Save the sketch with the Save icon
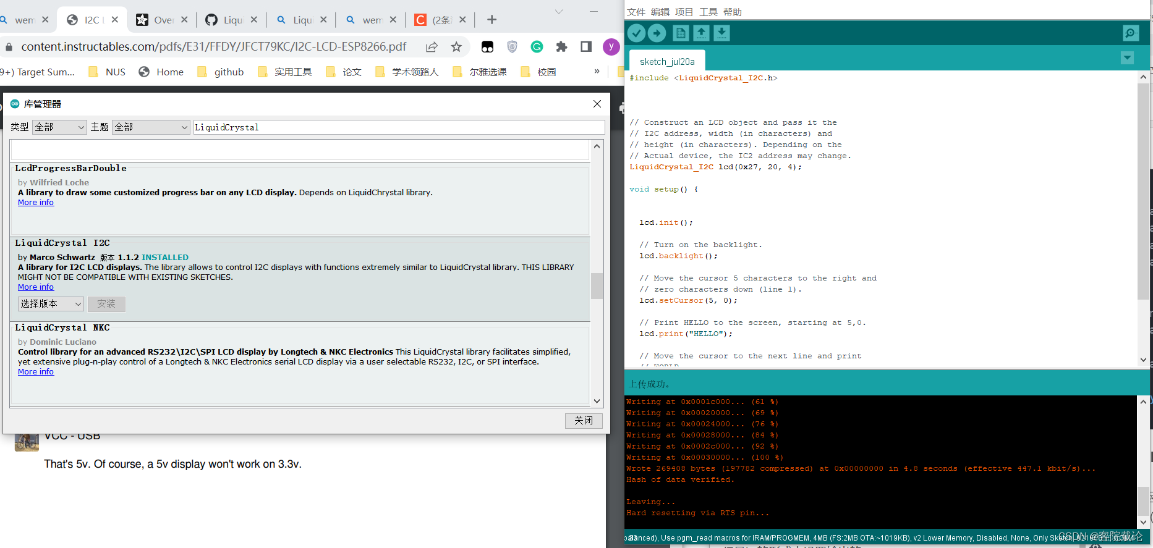 click(x=721, y=33)
